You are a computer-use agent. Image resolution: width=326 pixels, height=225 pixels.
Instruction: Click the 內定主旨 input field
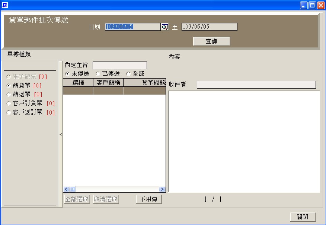120,65
